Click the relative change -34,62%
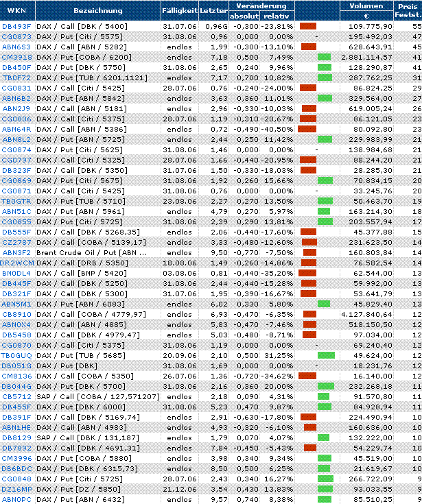This screenshot has width=422, height=504. (277, 376)
